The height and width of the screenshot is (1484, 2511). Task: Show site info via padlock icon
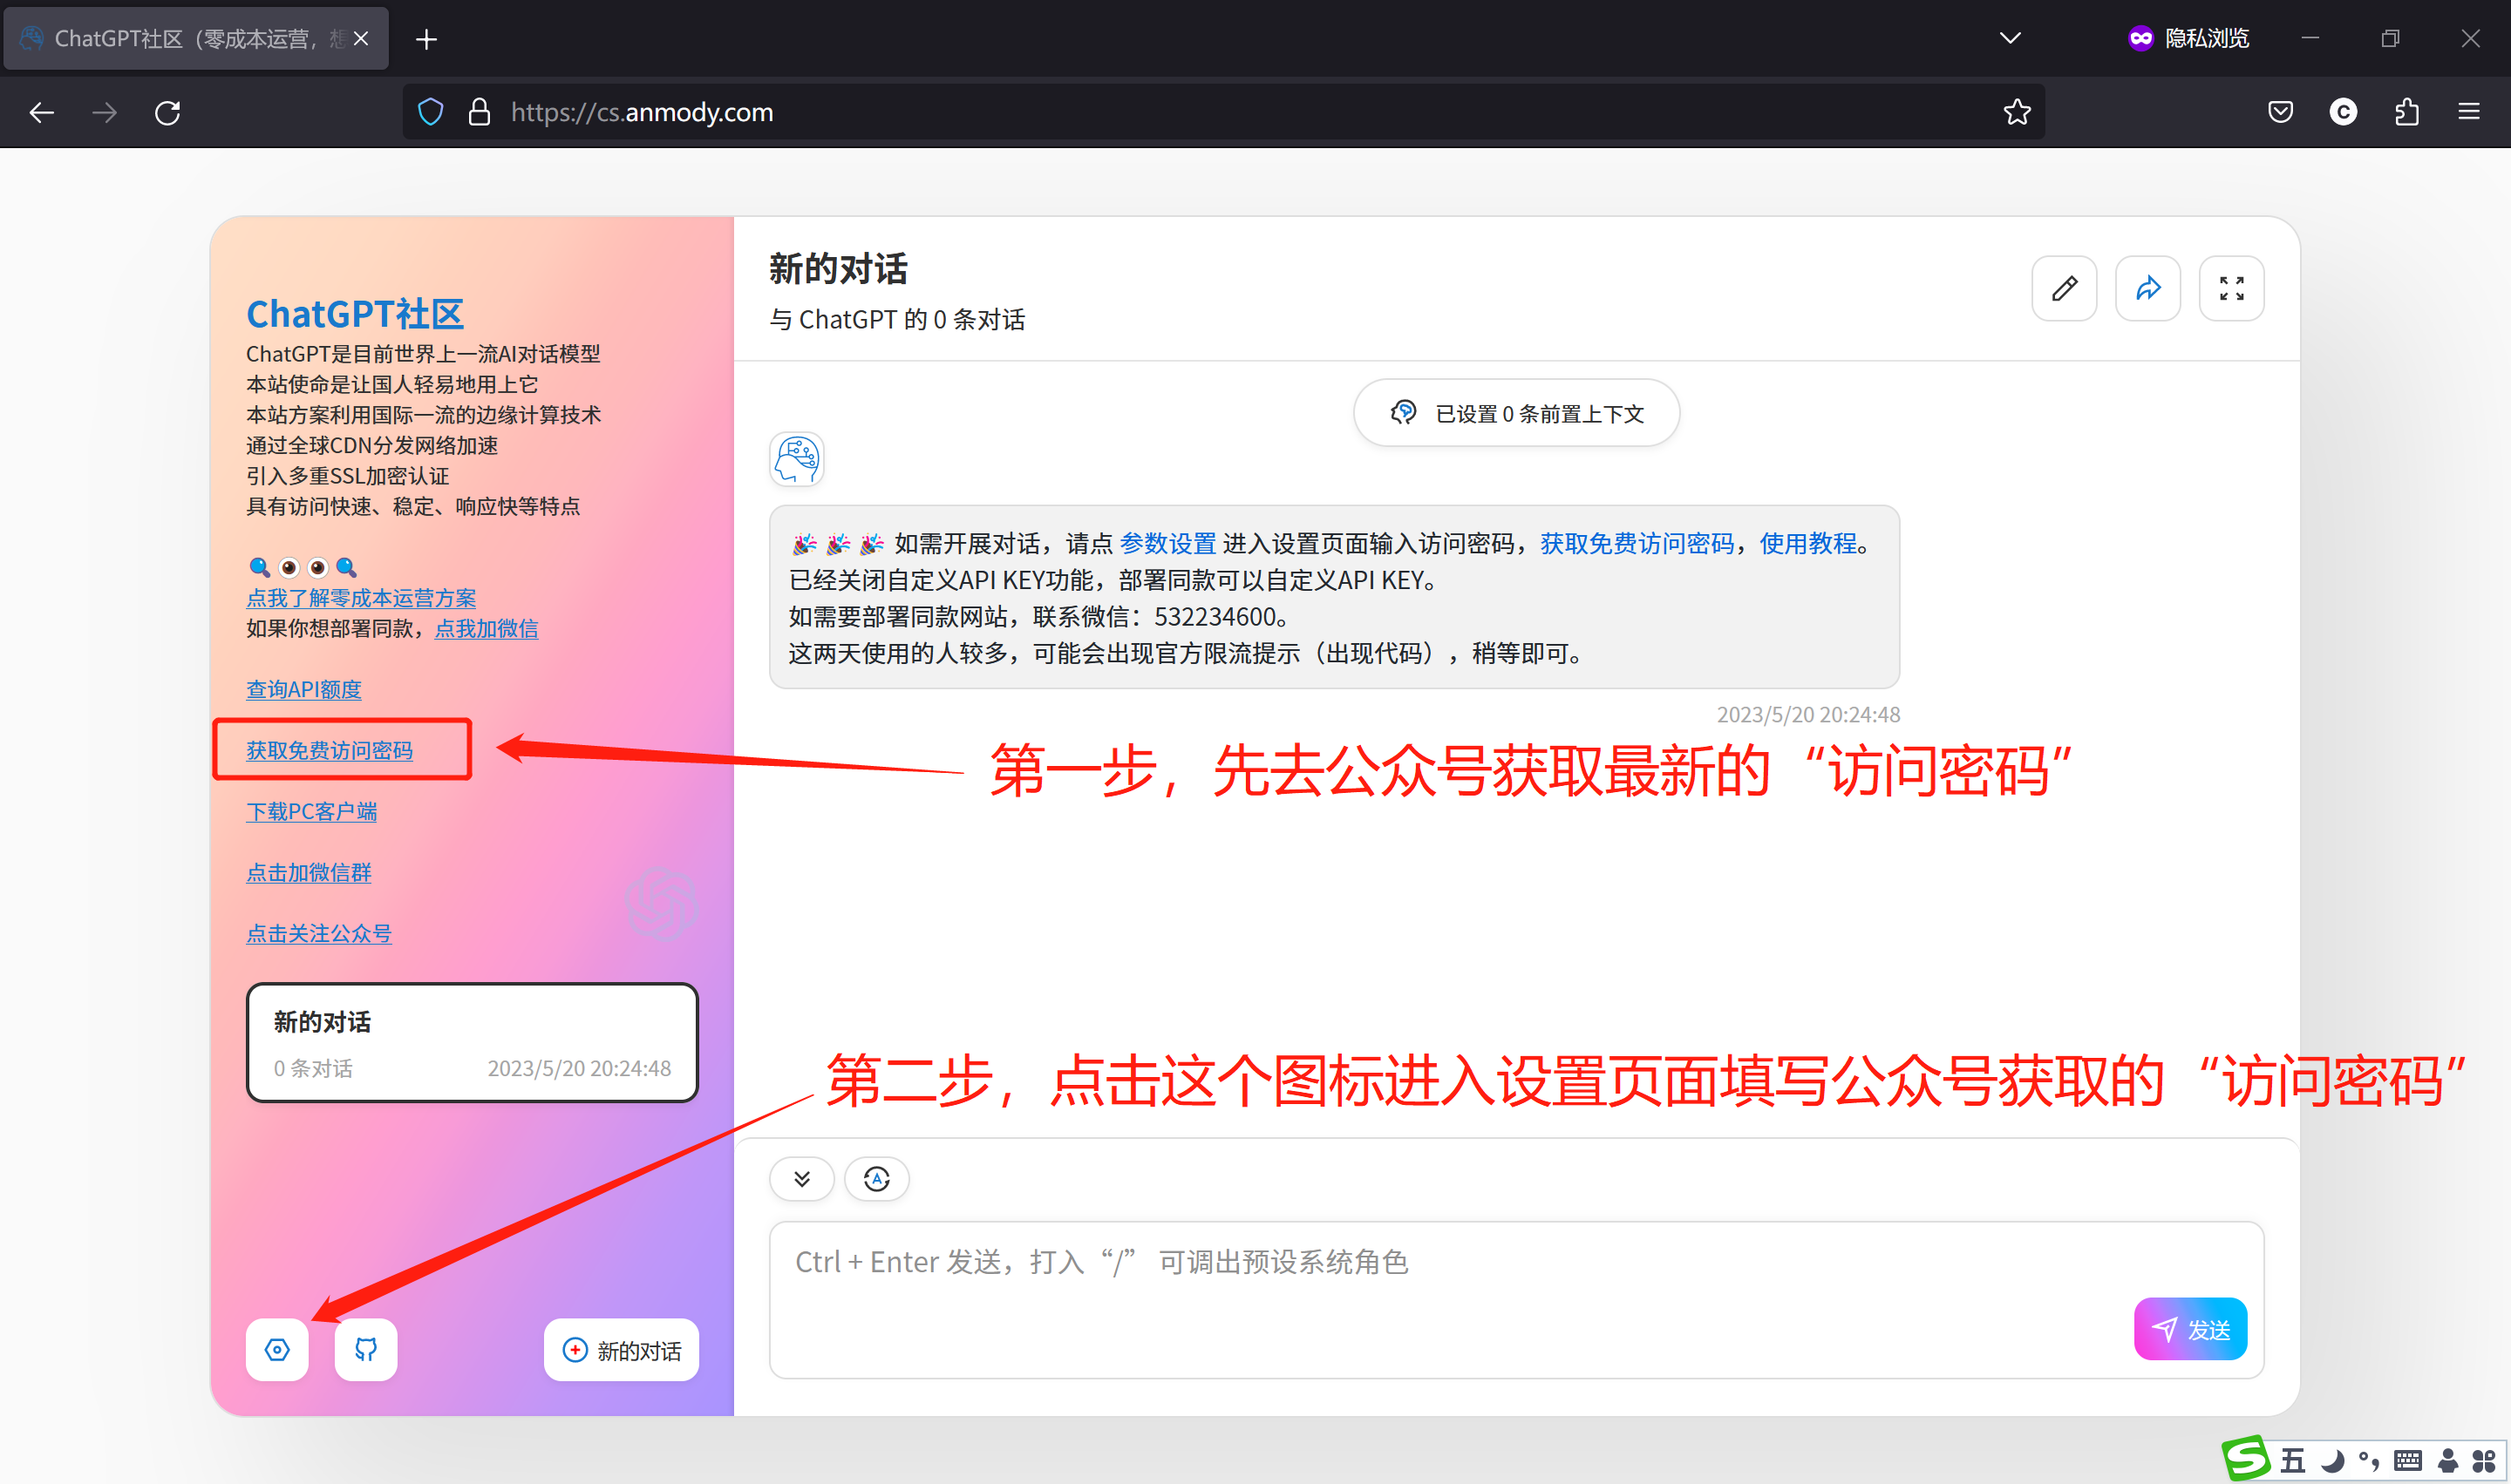(x=480, y=112)
